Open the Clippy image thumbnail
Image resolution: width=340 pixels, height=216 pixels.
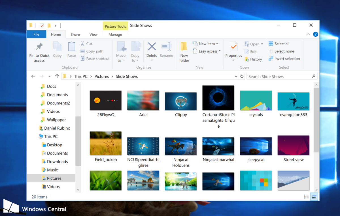point(180,100)
